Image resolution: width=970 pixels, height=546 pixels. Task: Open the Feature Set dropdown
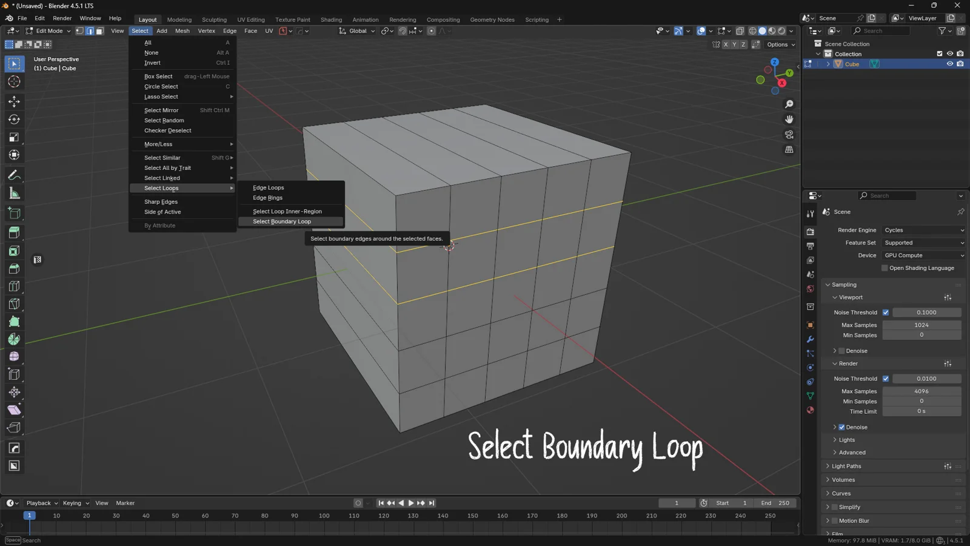coord(923,243)
